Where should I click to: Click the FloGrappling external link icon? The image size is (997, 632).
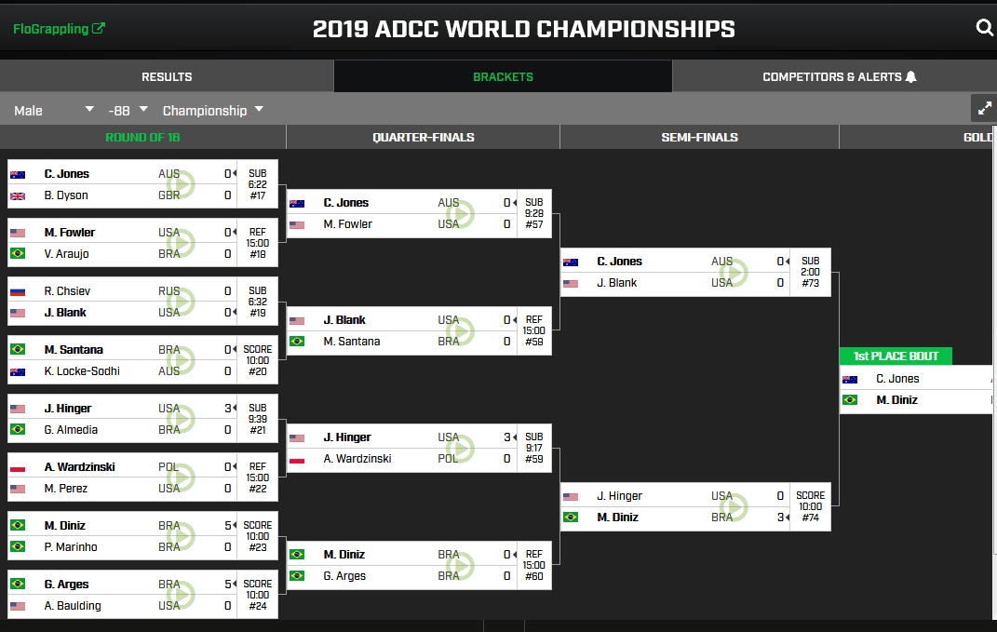coord(98,28)
